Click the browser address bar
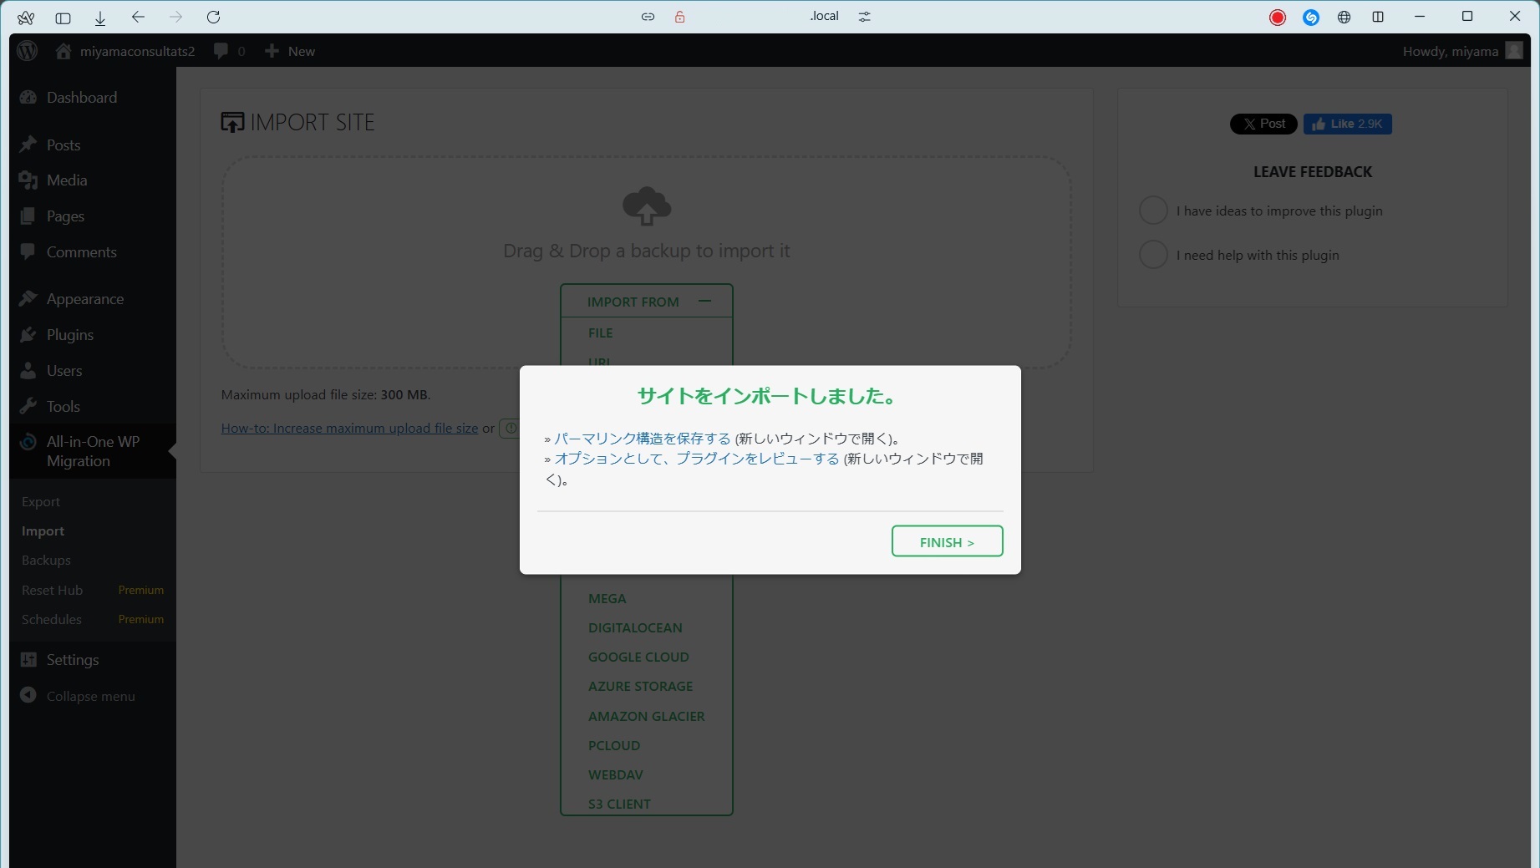Image resolution: width=1540 pixels, height=868 pixels. (x=824, y=17)
